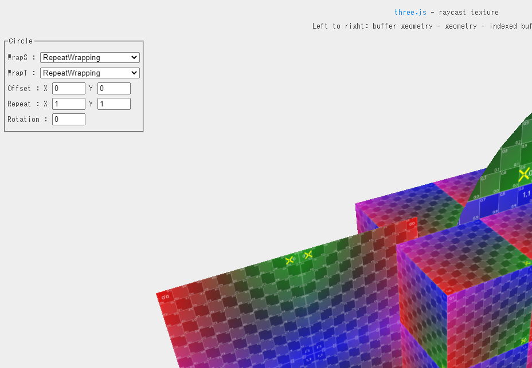The image size is (532, 368).
Task: Click the Offset Y input field
Action: 114,88
